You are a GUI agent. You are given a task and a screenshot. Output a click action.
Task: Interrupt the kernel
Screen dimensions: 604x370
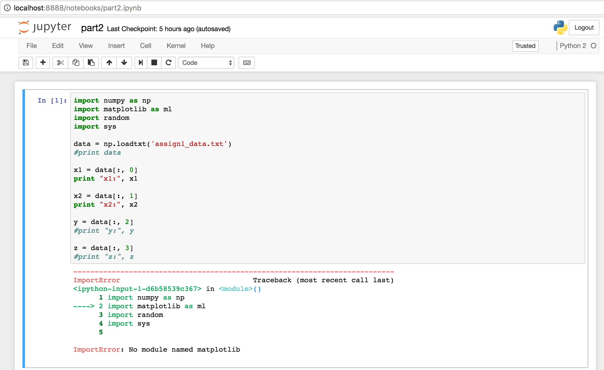[x=154, y=63]
